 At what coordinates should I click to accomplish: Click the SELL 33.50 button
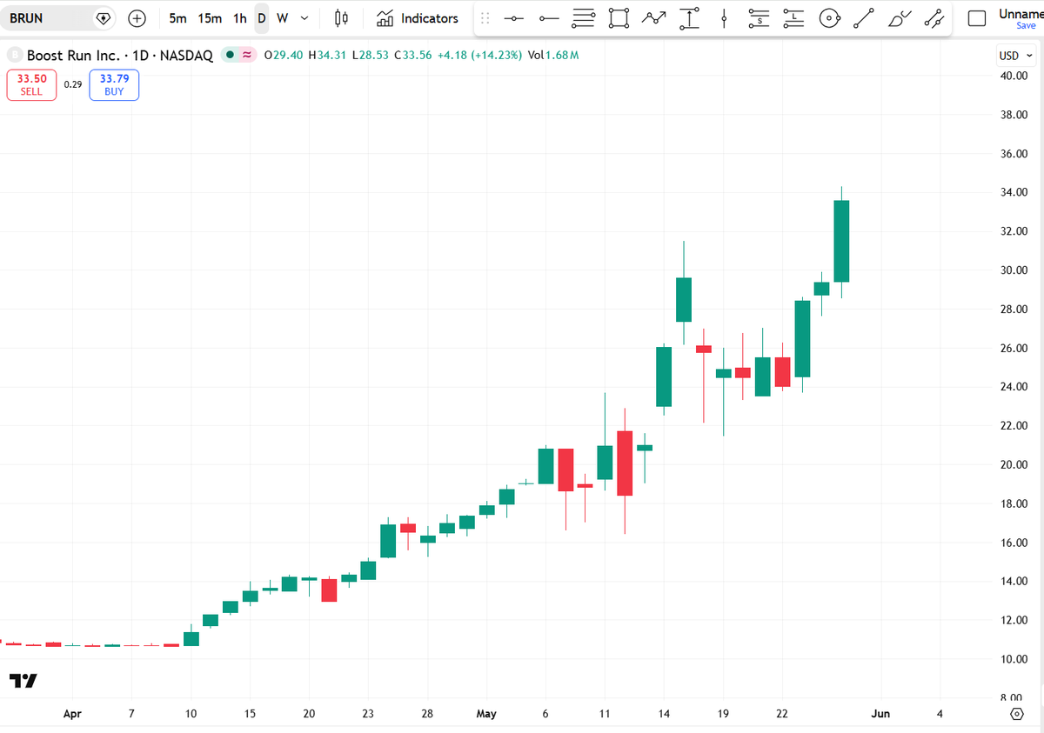click(31, 85)
